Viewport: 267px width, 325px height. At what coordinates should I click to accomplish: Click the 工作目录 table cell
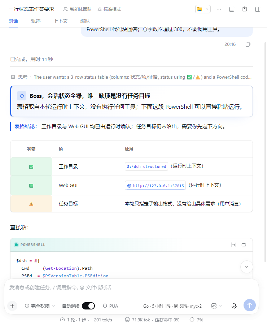pos(68,166)
